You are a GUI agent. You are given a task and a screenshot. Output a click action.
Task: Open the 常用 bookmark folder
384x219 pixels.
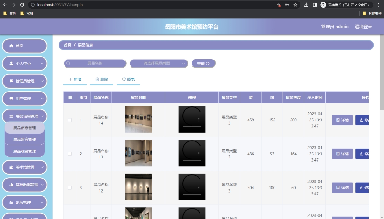pos(27,13)
